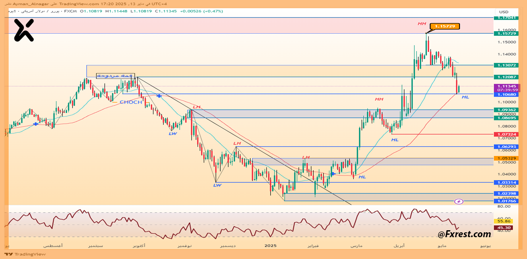Select the 1.12087 price axis label
Screen dimensions: 527x259
pyautogui.click(x=506, y=77)
